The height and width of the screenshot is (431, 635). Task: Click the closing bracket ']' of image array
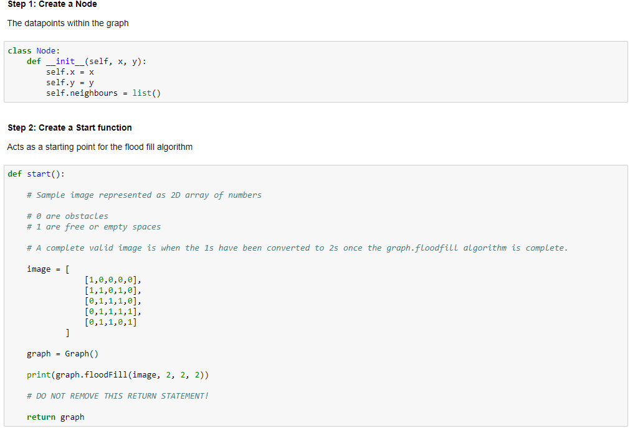coord(68,332)
